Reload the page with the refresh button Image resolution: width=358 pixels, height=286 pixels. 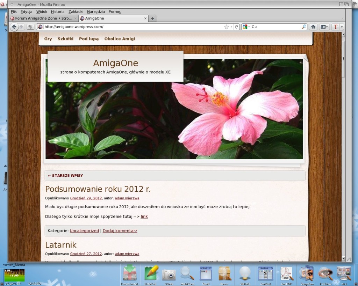[x=237, y=27]
